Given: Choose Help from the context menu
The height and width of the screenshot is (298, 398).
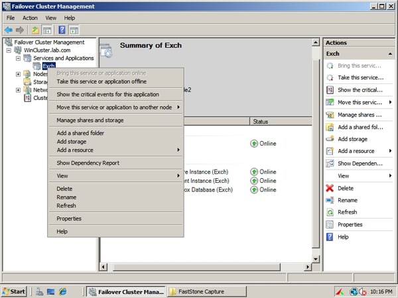Looking at the screenshot, I should [x=115, y=231].
